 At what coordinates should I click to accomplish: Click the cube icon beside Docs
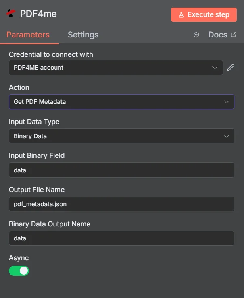(x=196, y=35)
